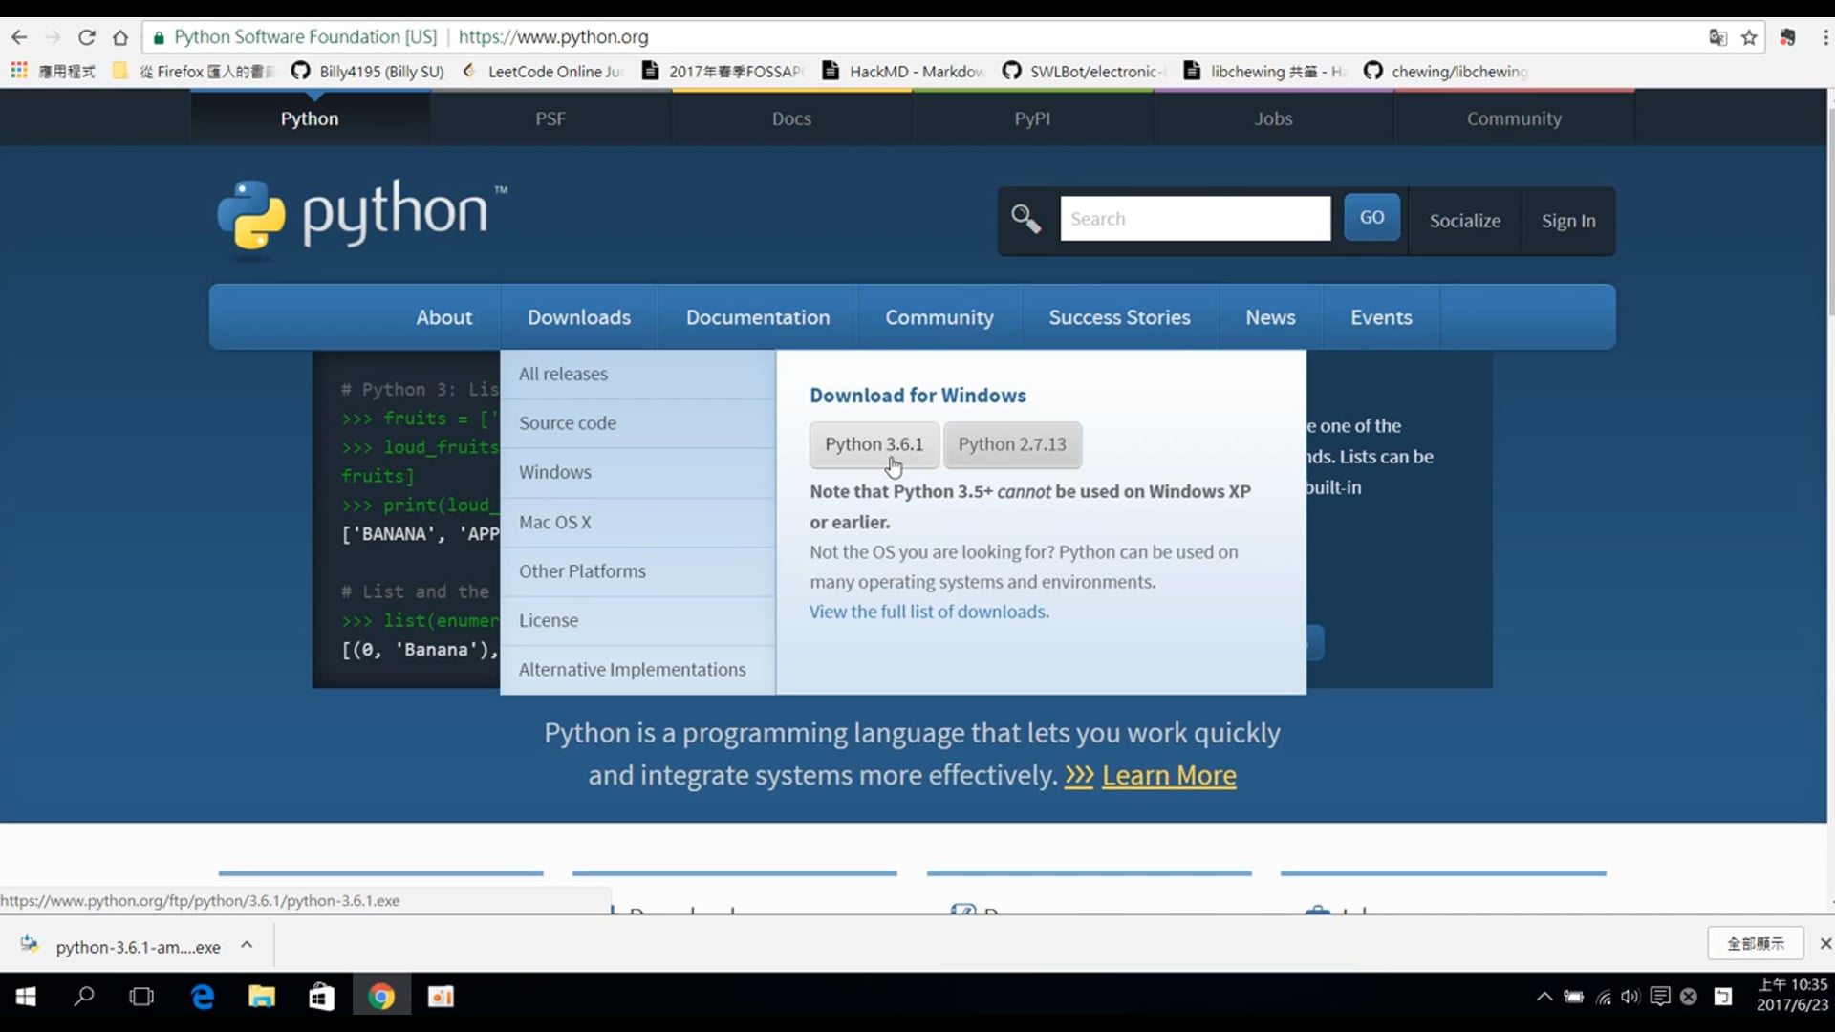The width and height of the screenshot is (1835, 1032).
Task: Show hidden system tray icons
Action: [x=1544, y=997]
